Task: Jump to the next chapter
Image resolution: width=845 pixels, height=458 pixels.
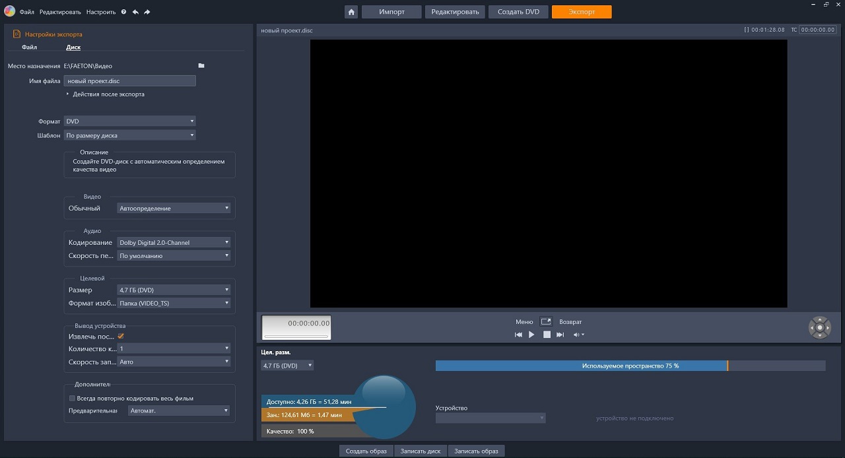Action: pos(560,335)
